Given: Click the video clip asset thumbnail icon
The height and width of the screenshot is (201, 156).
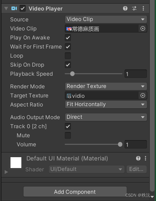Looking at the screenshot, I should (69, 29).
